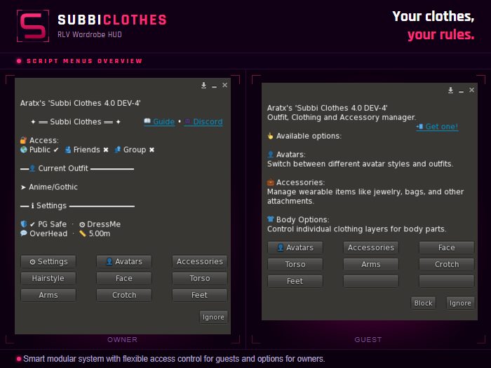Follow the Get one! link

tap(437, 127)
